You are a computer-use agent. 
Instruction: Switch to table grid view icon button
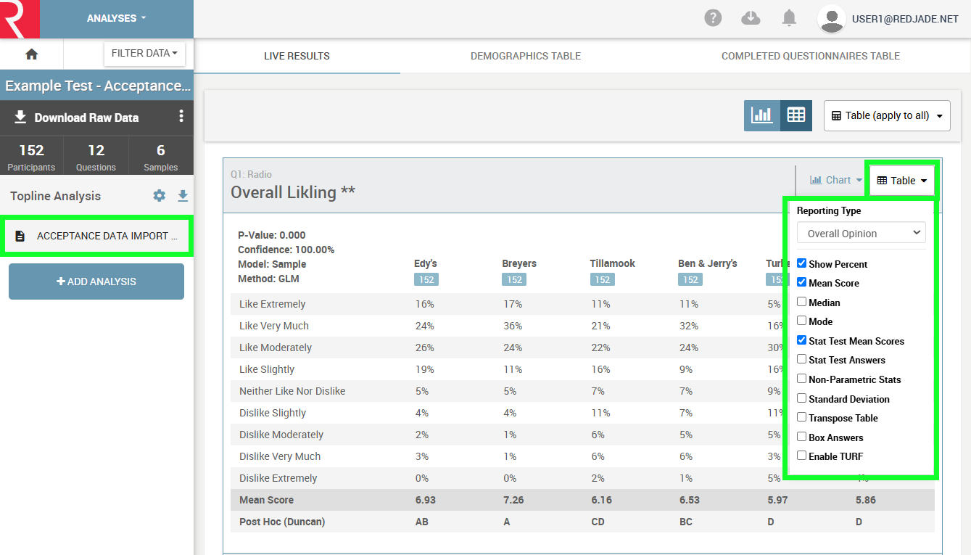796,115
